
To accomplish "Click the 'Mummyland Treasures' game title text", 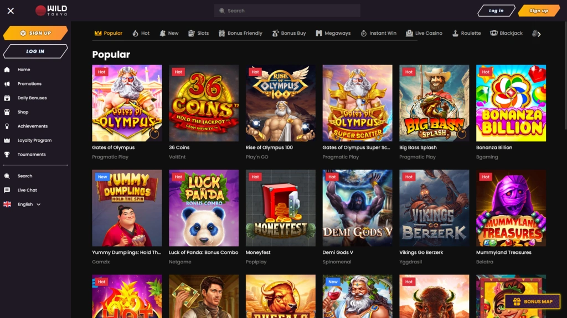I will coord(504,252).
